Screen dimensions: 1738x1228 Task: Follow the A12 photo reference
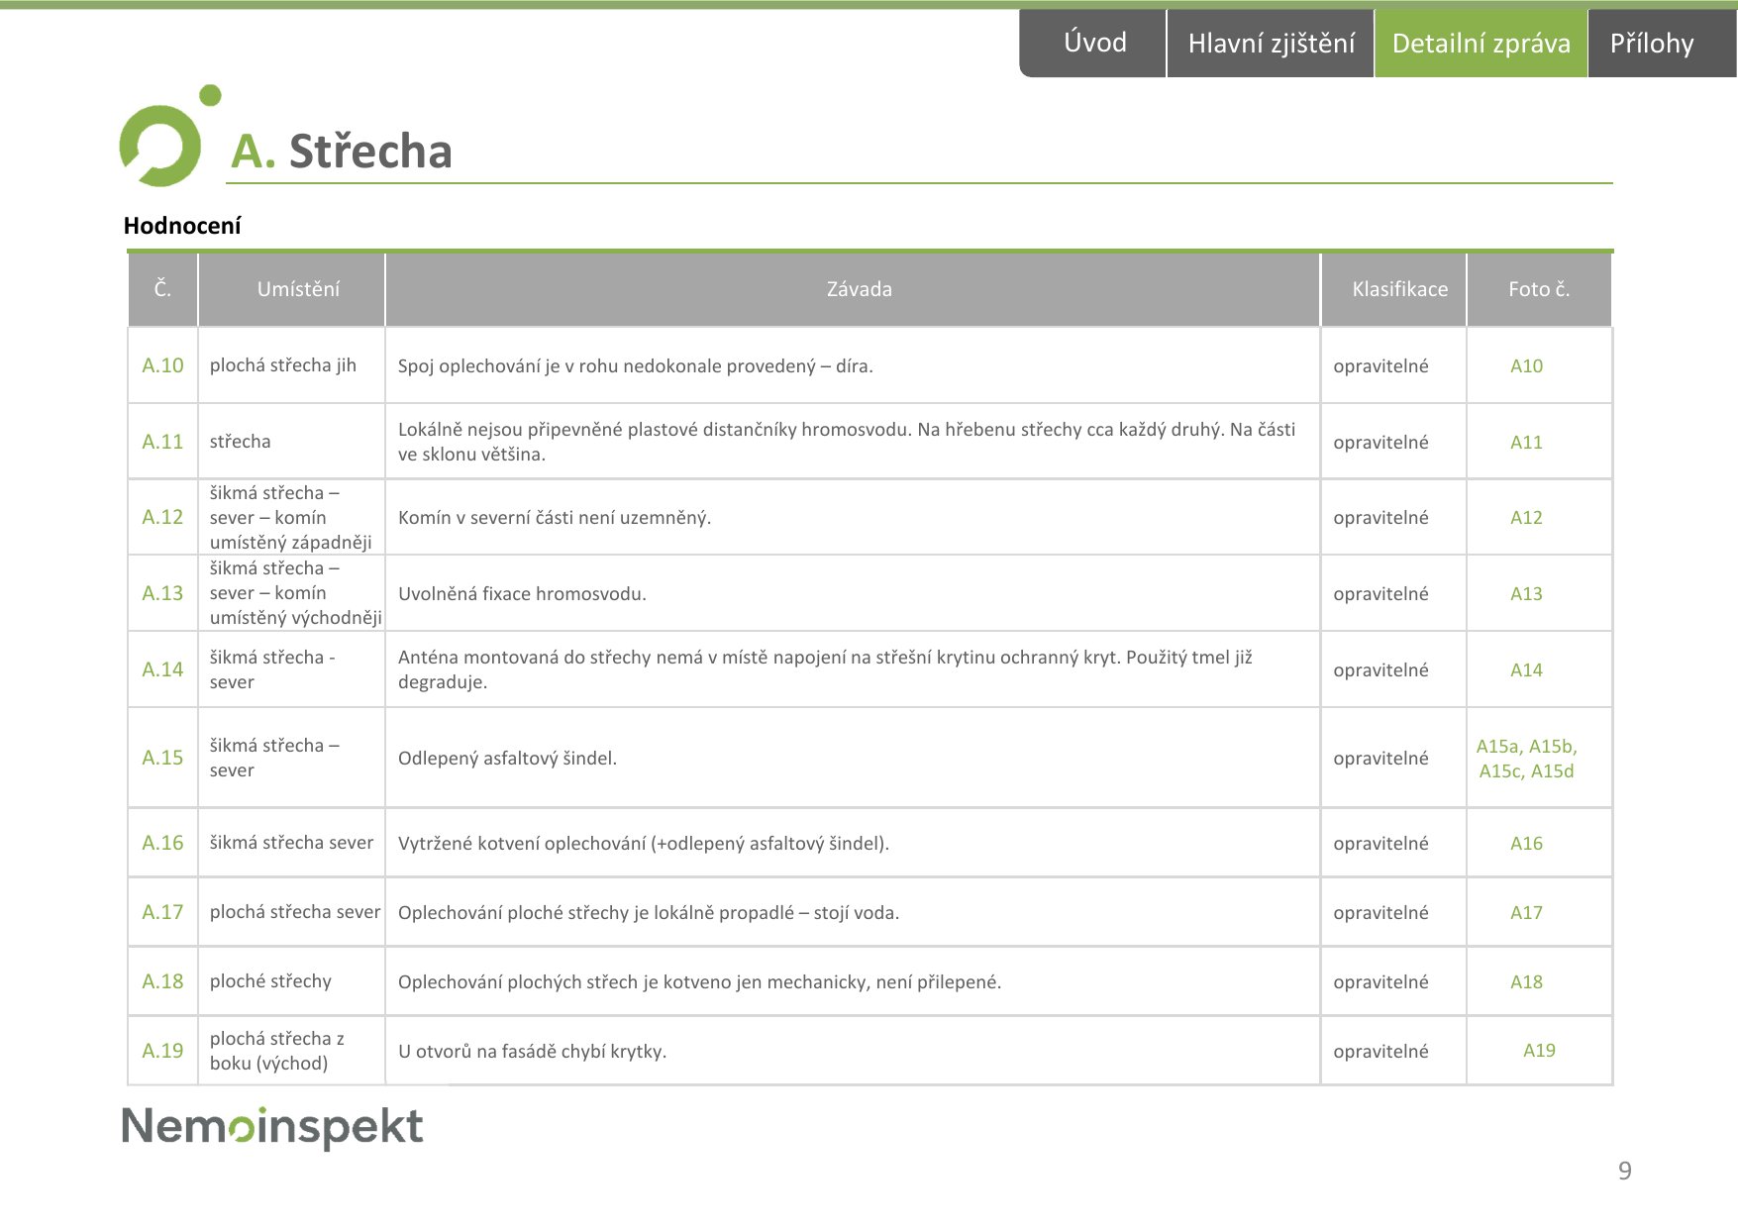(x=1526, y=517)
